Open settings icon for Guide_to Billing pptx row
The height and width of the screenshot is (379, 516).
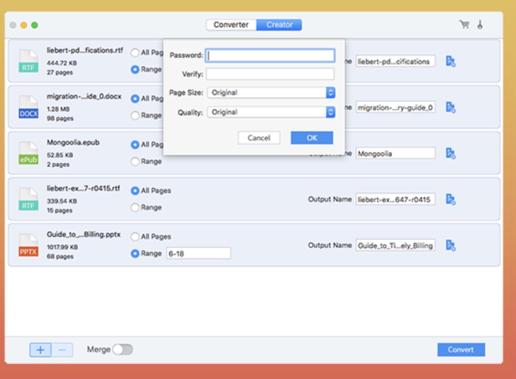coord(451,246)
